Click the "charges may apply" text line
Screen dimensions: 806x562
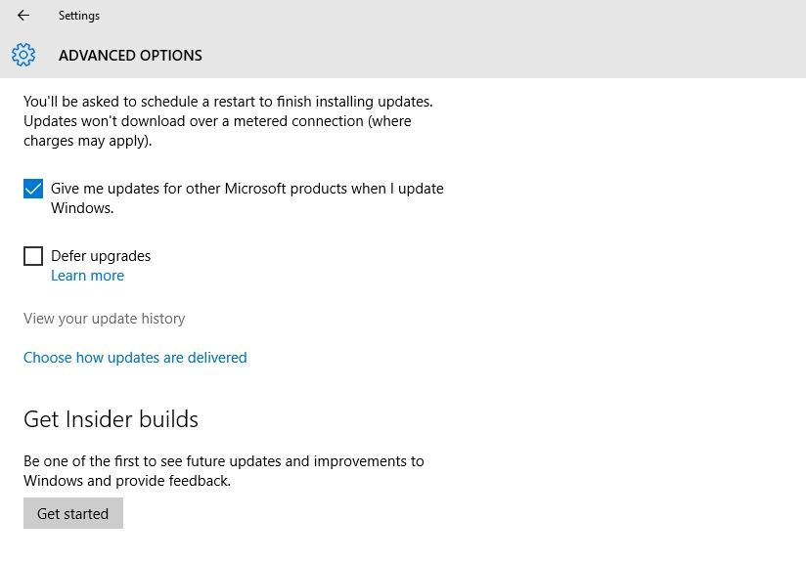(x=87, y=141)
